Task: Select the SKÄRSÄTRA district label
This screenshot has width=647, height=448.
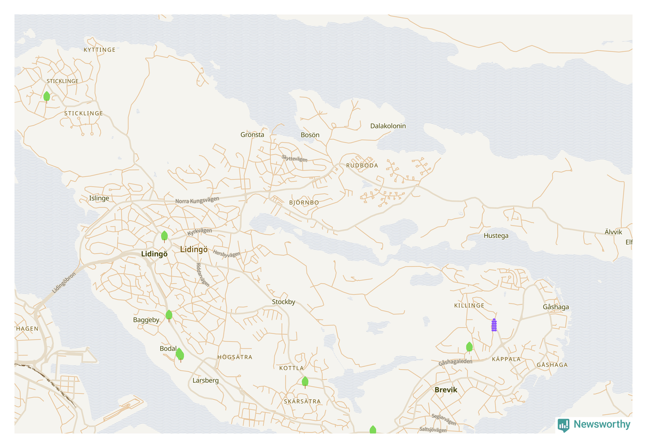Action: [x=302, y=402]
